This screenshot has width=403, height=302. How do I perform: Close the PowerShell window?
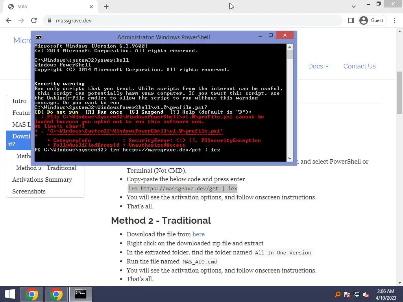coord(285,35)
